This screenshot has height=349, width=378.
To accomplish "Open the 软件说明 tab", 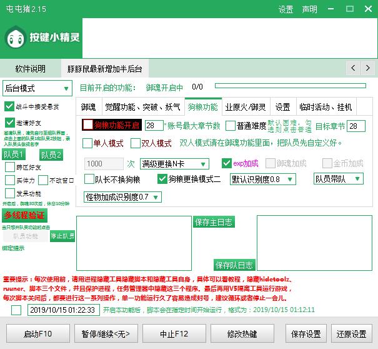I will [x=30, y=68].
